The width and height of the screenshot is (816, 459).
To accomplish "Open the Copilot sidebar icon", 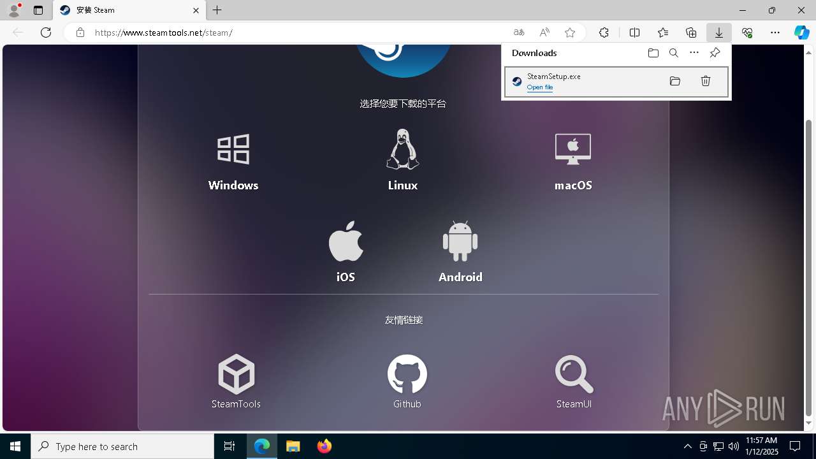I will (x=801, y=33).
